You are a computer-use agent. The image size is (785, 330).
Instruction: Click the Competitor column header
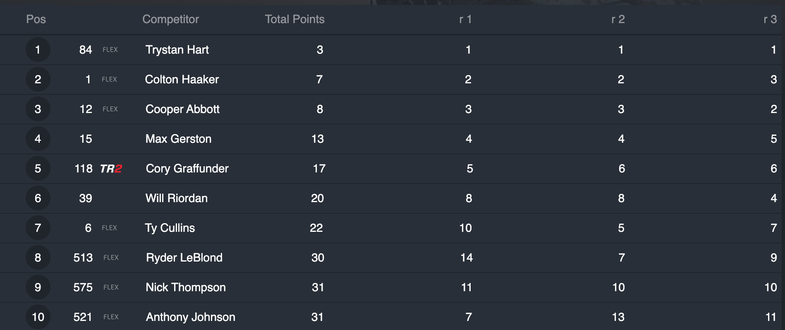click(170, 19)
